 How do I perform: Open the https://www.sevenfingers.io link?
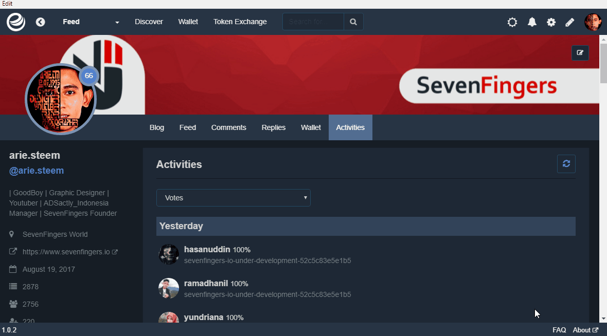[x=66, y=252]
